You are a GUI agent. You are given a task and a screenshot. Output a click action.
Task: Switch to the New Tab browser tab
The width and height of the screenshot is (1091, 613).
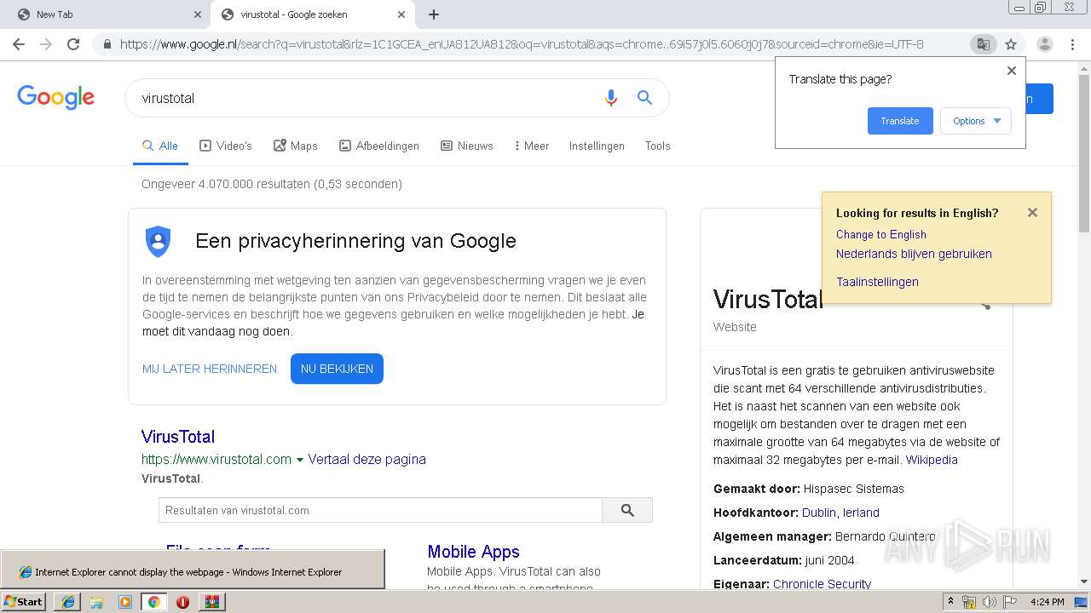tap(107, 14)
